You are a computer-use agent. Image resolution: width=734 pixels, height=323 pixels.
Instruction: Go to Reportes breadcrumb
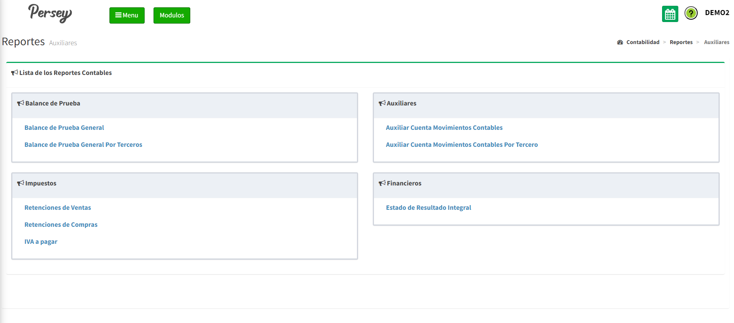point(681,42)
